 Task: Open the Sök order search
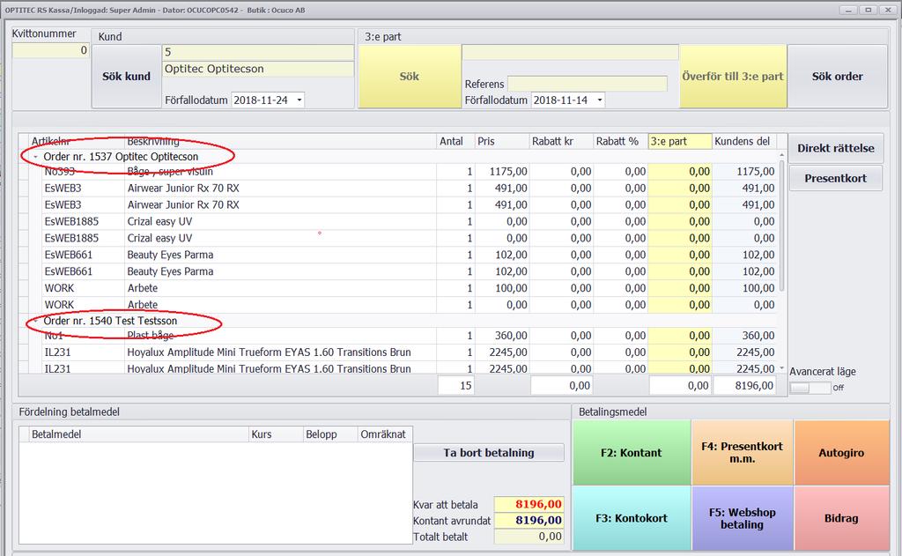click(837, 76)
